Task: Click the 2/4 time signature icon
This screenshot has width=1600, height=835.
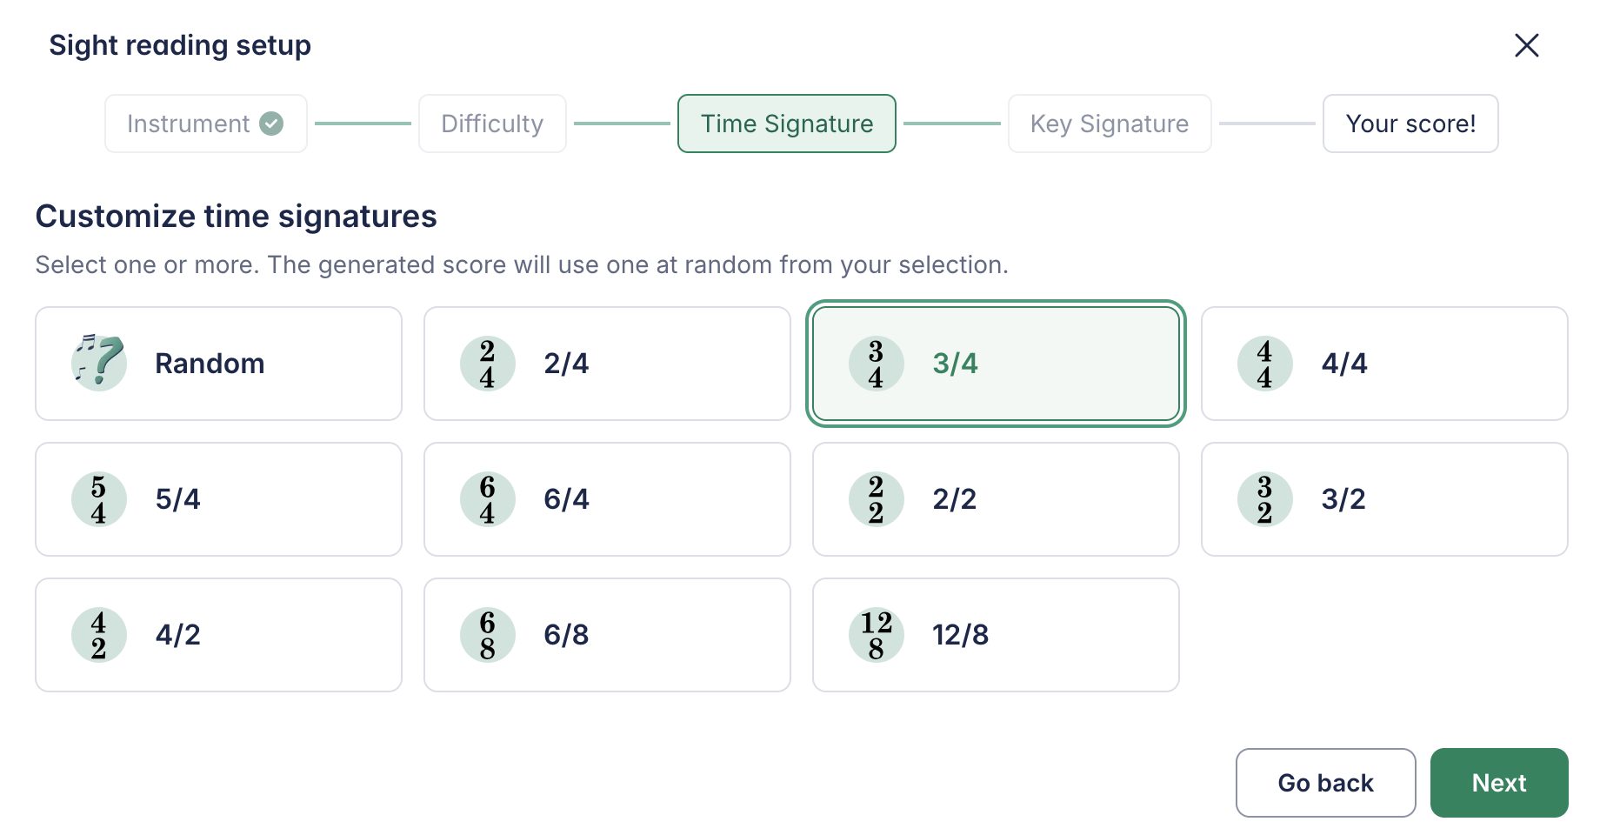Action: [487, 364]
